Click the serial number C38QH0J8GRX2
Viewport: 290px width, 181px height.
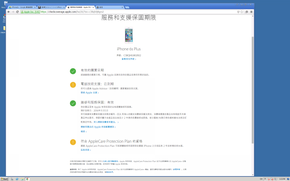(132, 55)
